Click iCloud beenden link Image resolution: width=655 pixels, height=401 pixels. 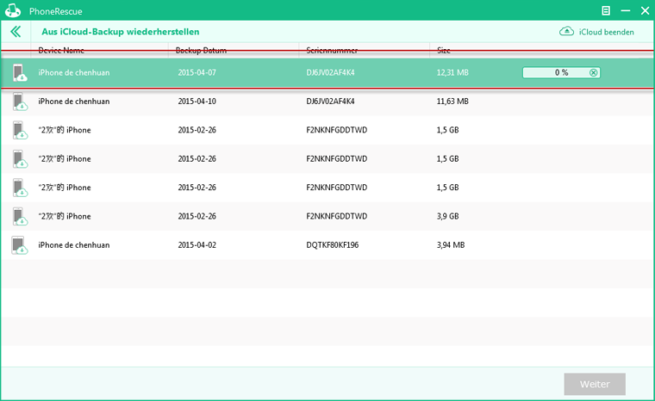tap(606, 32)
